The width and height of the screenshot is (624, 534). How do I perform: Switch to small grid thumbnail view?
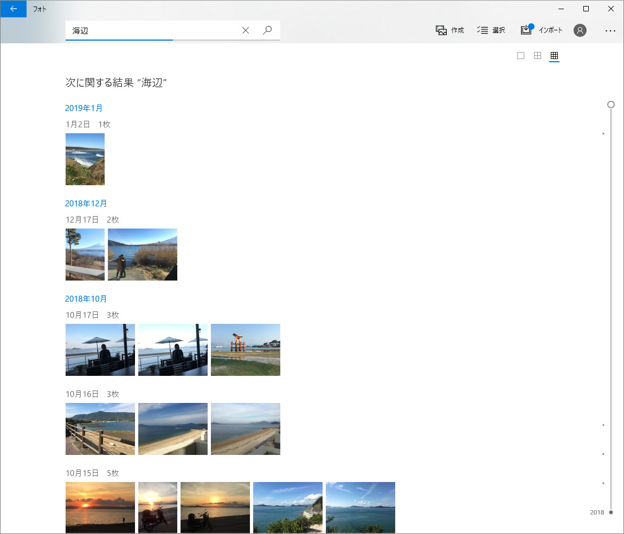554,56
